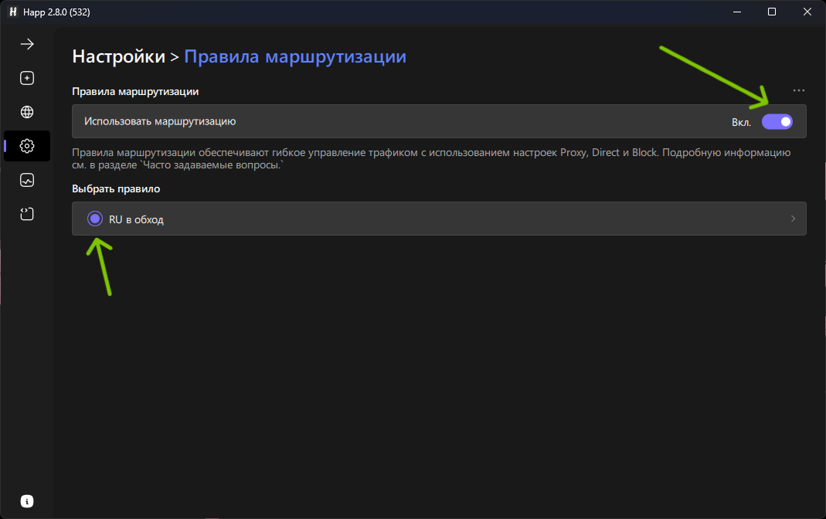Viewport: 826px width, 519px height.
Task: Click the code brackets sidebar icon
Action: pos(27,214)
